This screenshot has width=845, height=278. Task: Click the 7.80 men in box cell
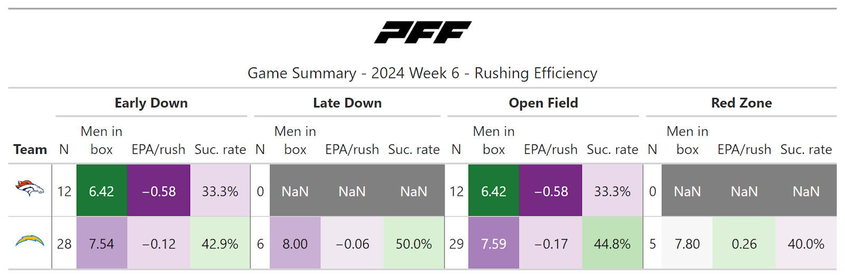(x=687, y=244)
